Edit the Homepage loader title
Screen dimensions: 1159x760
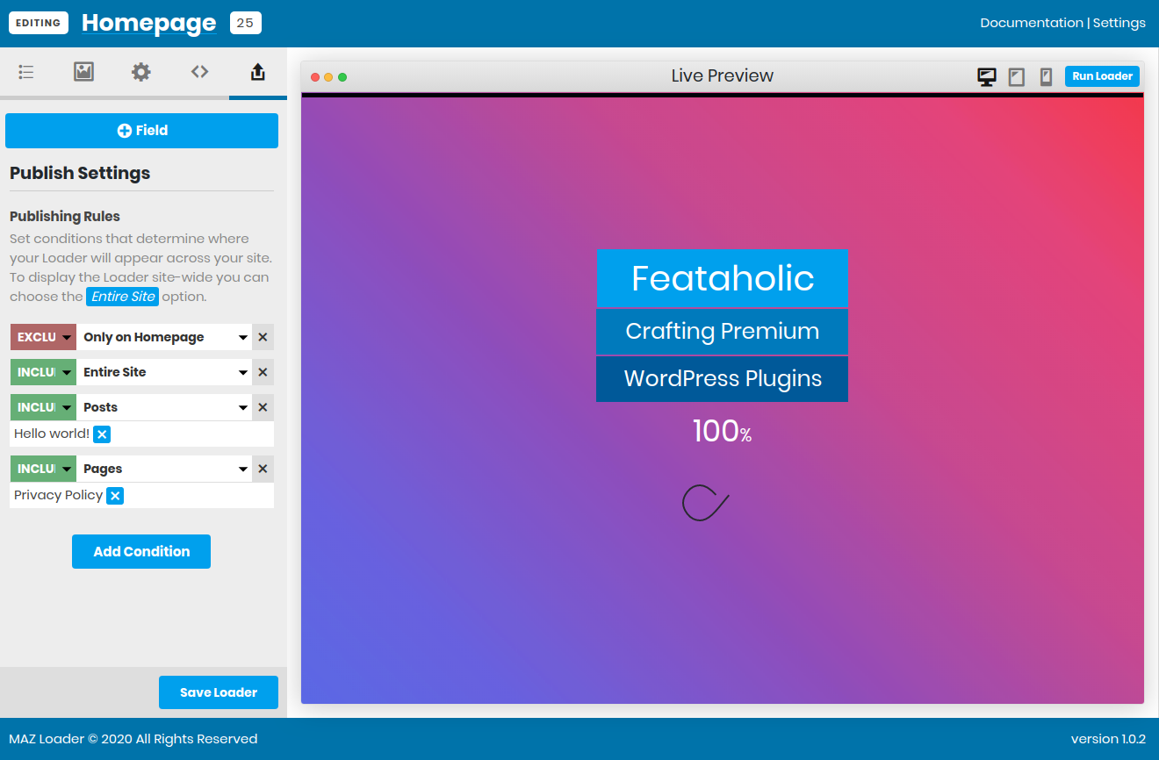click(x=149, y=23)
